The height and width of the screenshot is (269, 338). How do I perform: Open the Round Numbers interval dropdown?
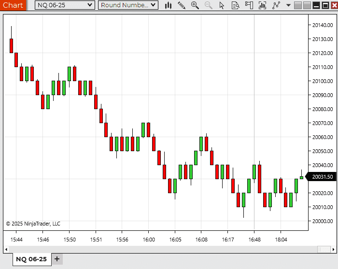click(x=128, y=5)
